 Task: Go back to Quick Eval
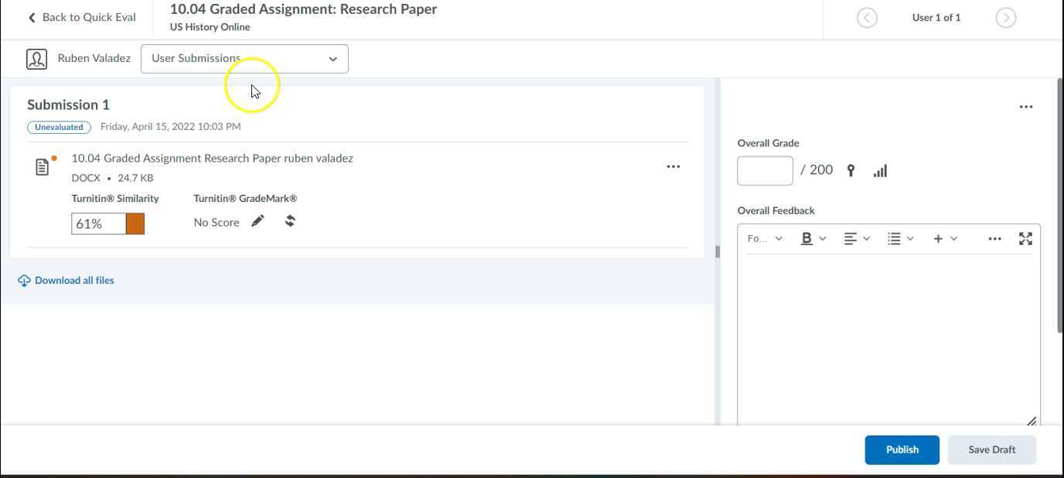point(82,17)
